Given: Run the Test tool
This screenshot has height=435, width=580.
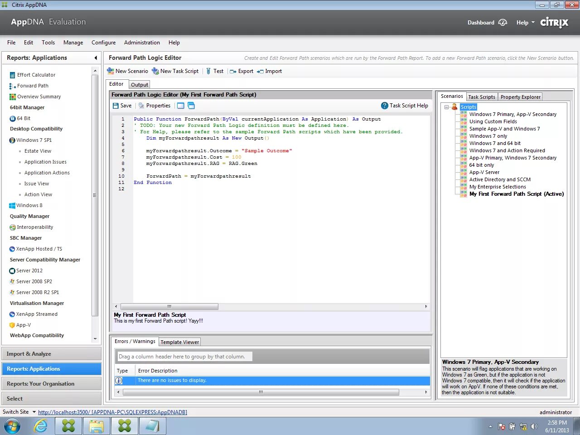Looking at the screenshot, I should click(x=214, y=71).
